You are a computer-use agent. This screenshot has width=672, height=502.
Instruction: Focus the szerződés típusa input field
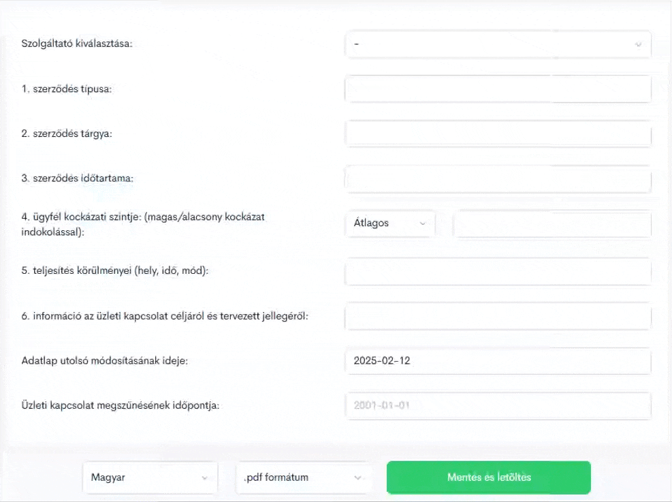[498, 89]
